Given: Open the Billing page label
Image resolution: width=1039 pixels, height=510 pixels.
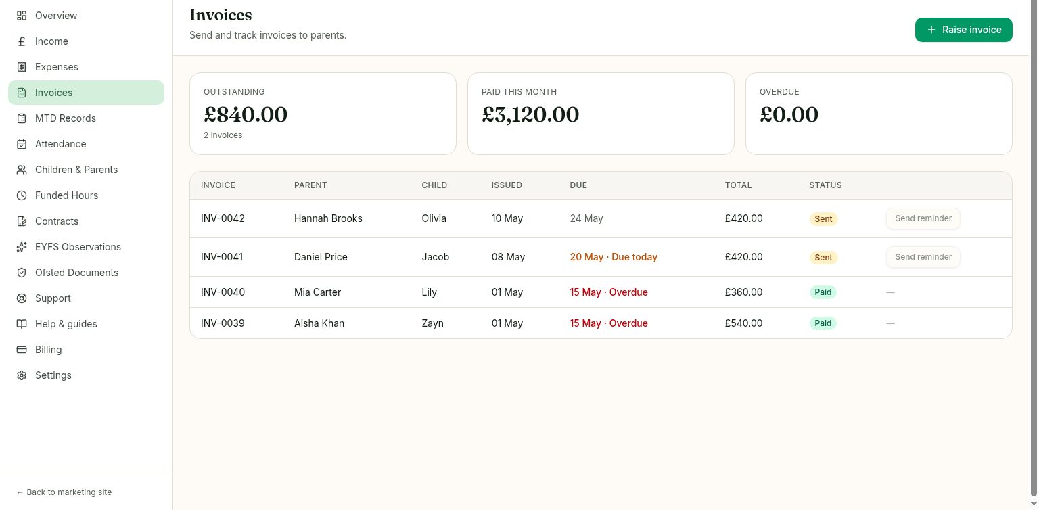Looking at the screenshot, I should [x=49, y=350].
